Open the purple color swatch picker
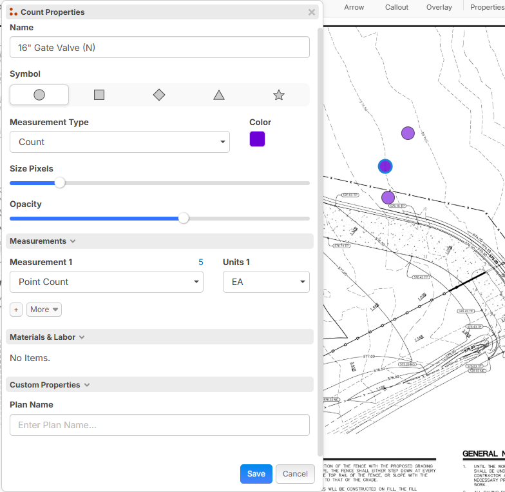 [257, 139]
